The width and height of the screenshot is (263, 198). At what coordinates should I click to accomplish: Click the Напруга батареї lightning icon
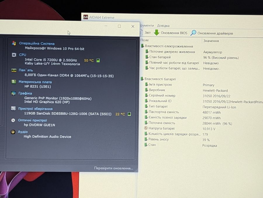point(146,128)
